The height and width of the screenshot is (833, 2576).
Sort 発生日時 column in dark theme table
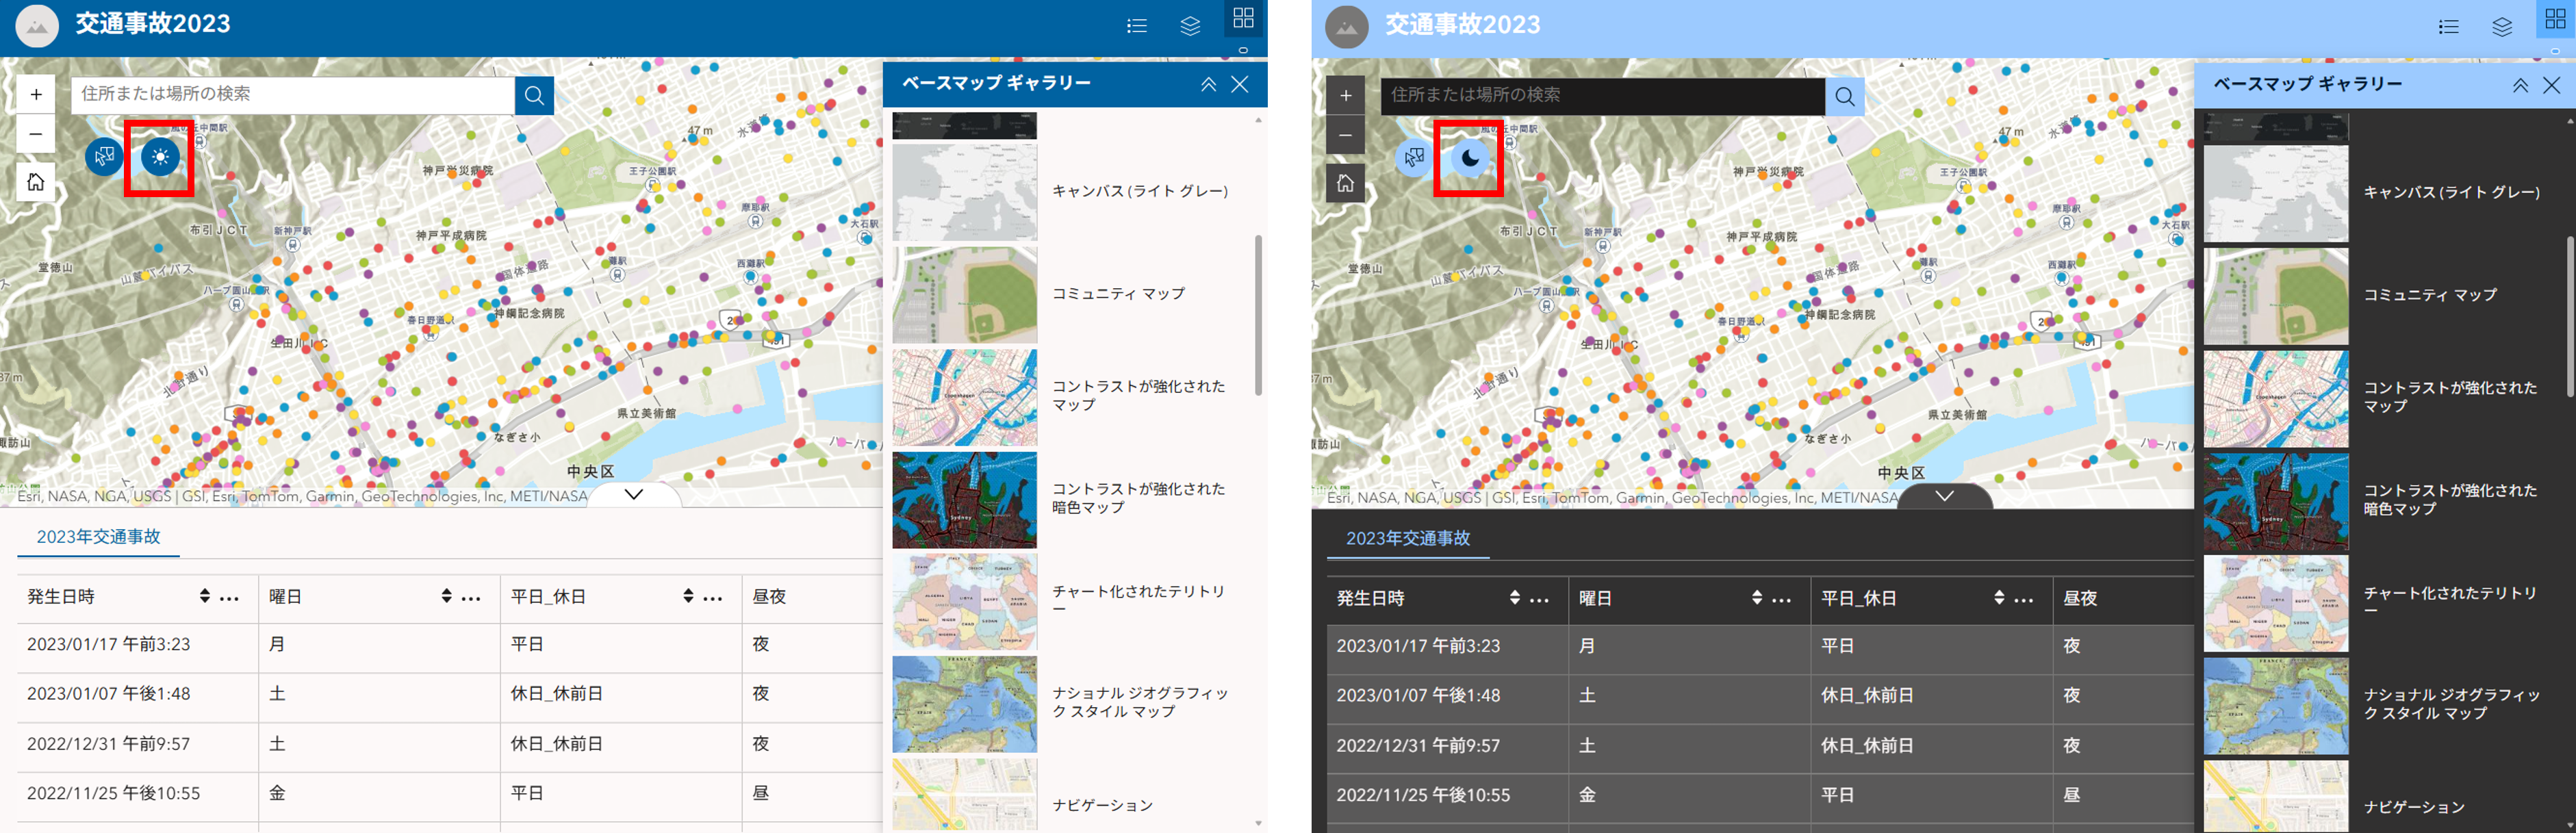point(1514,598)
